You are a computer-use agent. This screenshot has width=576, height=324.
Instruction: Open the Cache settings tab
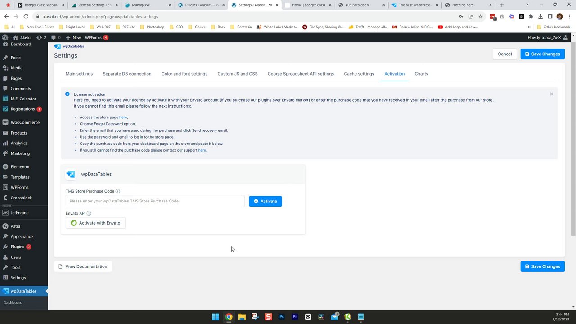pos(359,74)
